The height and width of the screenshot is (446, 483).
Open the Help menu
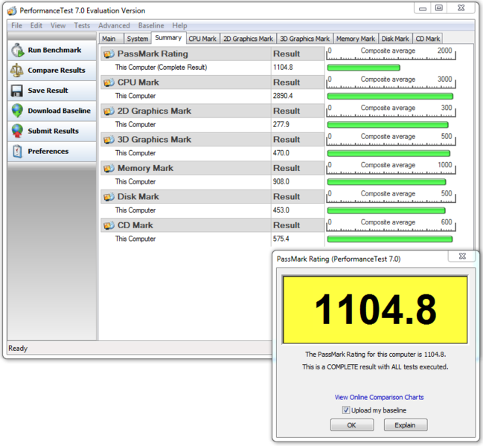click(179, 25)
